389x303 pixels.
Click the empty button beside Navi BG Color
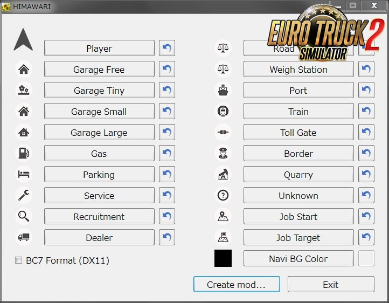pyautogui.click(x=366, y=258)
